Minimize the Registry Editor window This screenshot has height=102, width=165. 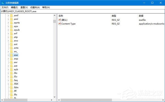click(x=144, y=3)
